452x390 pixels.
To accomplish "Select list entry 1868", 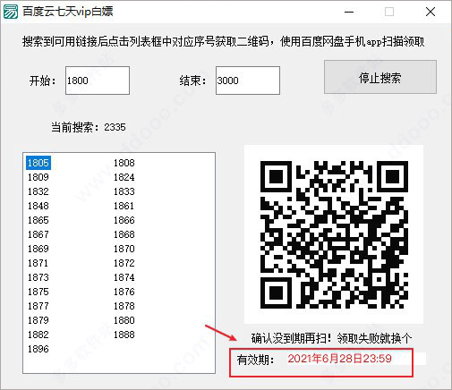I will [124, 234].
